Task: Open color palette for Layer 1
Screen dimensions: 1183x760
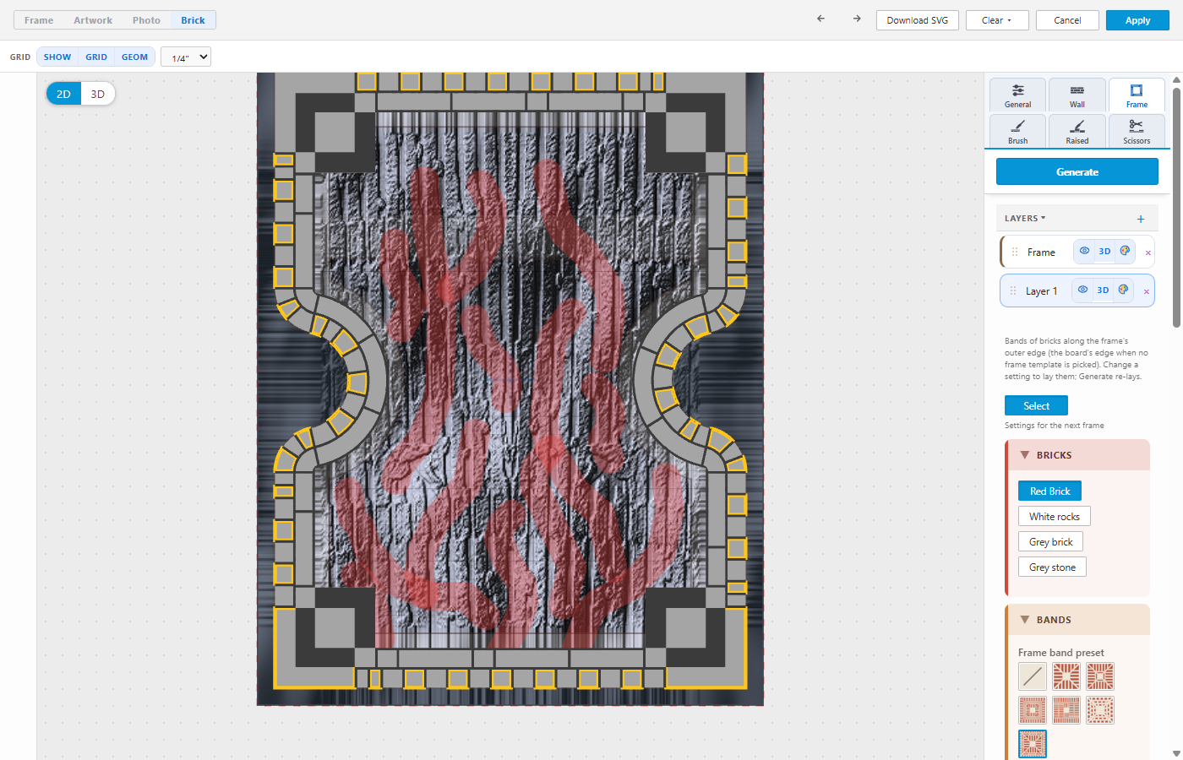Action: click(1123, 290)
